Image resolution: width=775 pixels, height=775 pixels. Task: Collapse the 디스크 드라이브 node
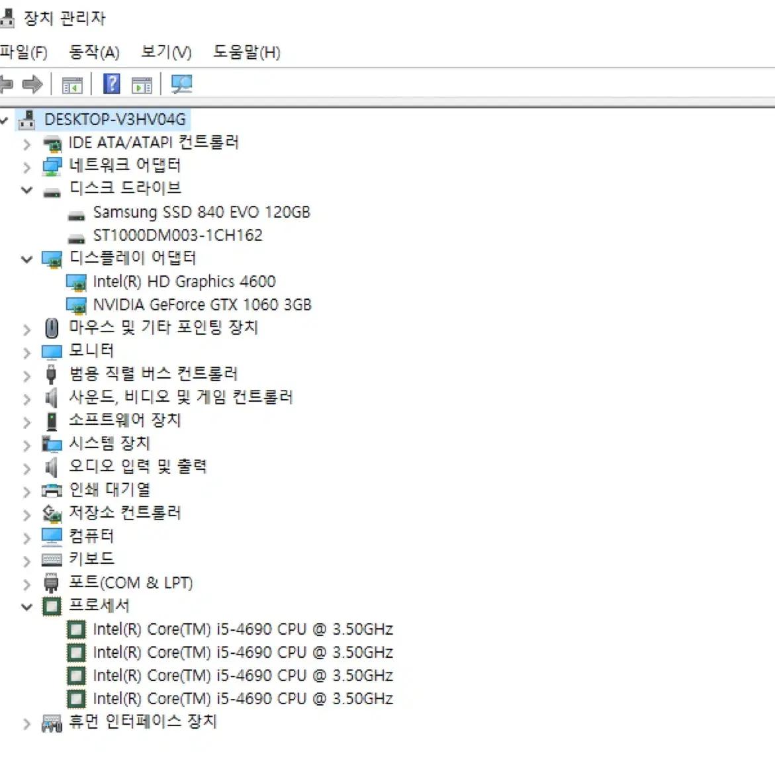coord(27,190)
